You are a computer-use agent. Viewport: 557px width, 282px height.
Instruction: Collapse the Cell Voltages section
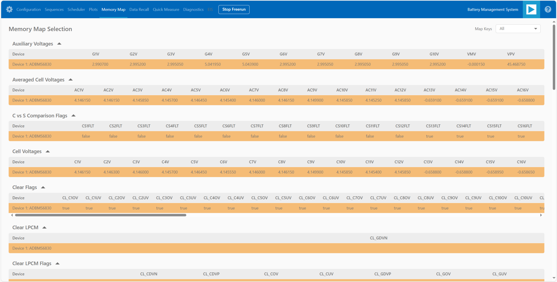pos(48,151)
